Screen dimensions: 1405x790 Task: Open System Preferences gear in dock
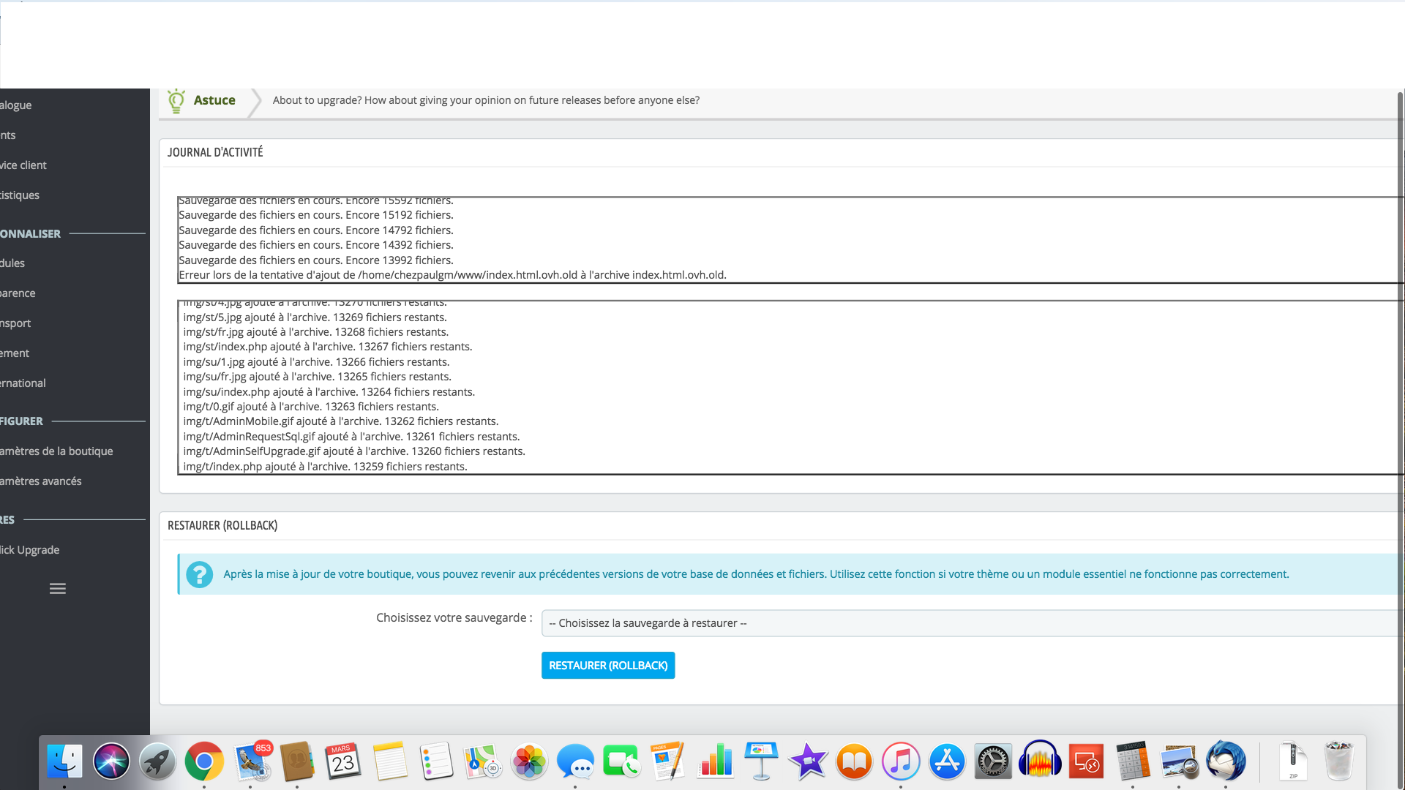point(993,761)
